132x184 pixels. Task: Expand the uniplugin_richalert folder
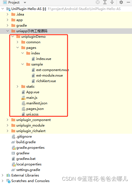[7, 131]
